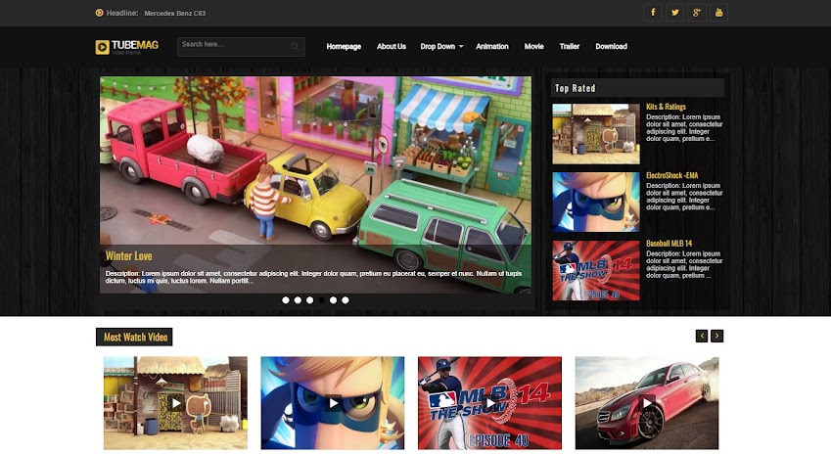Open the About Us page
This screenshot has height=454, width=831.
392,47
